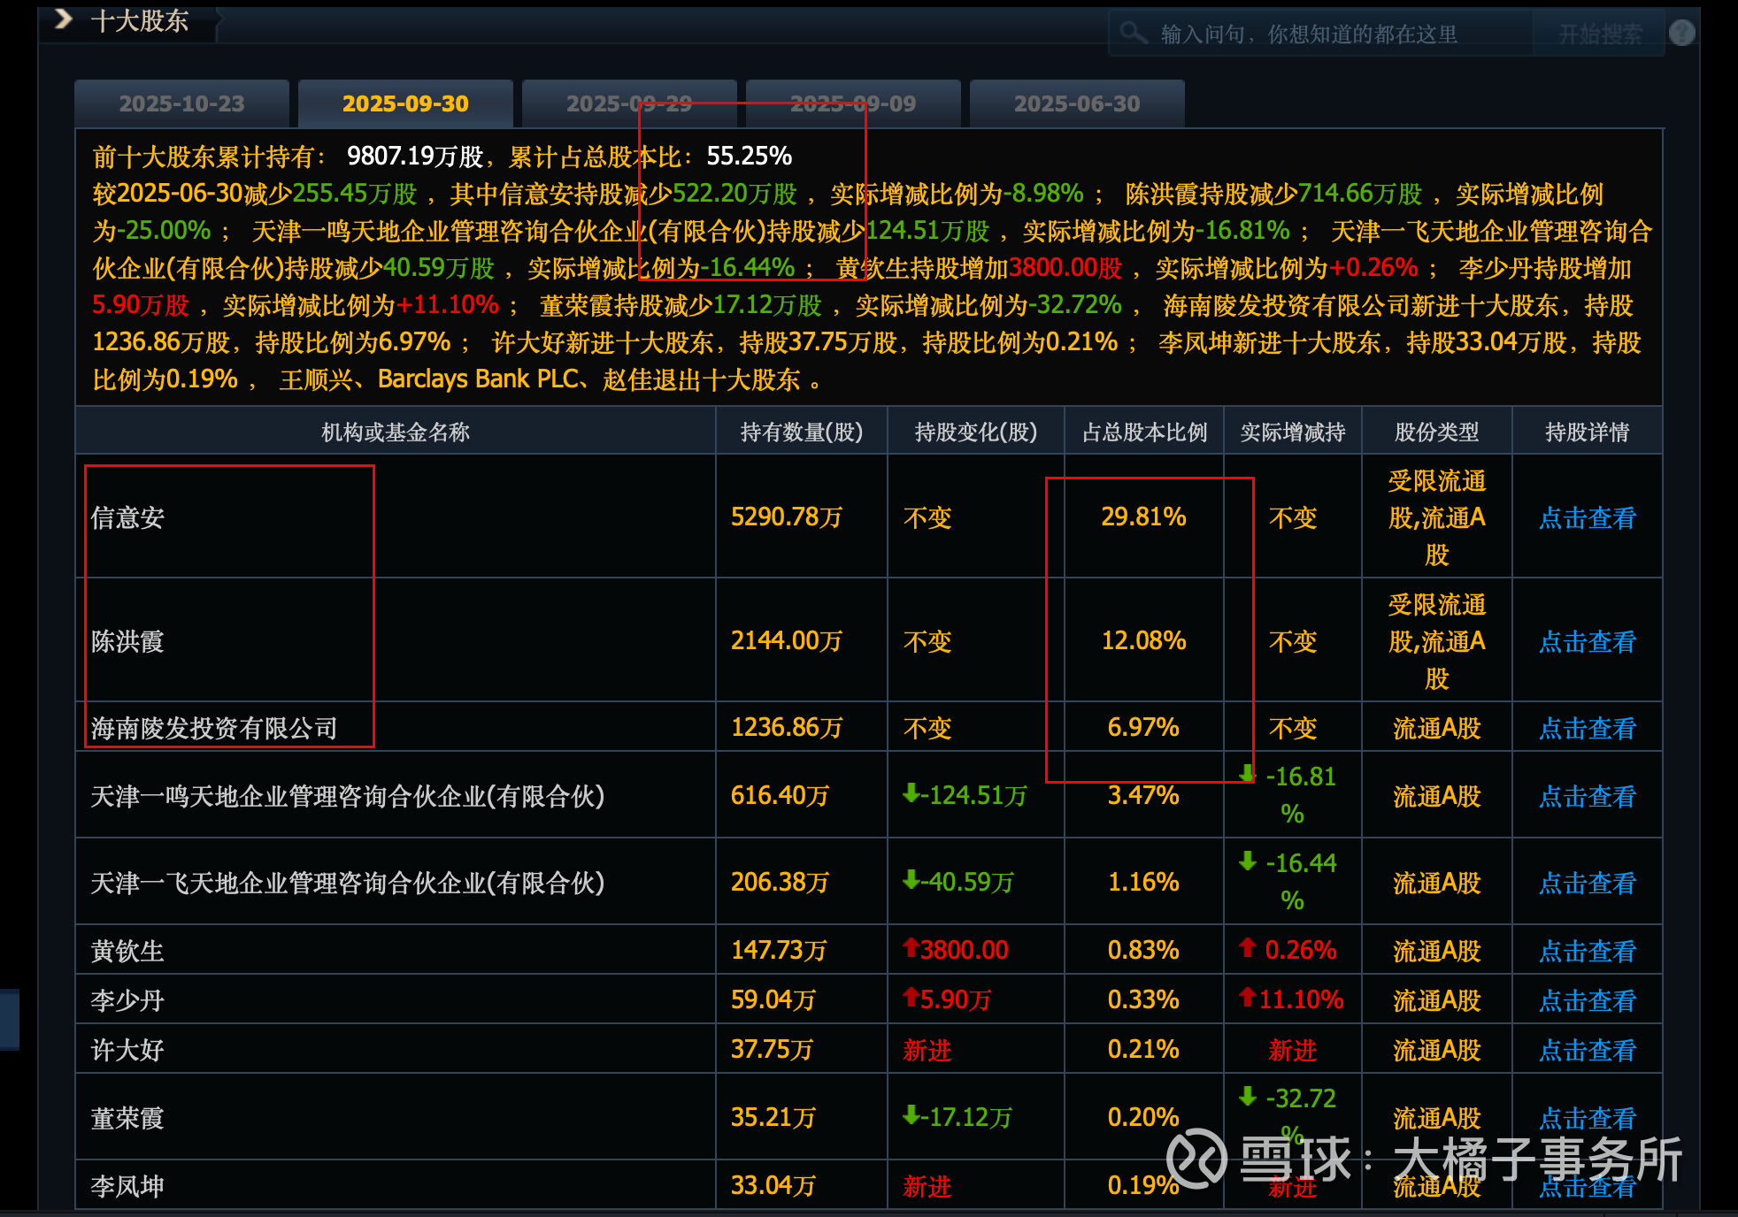Click the search magnifier icon

(x=1132, y=33)
